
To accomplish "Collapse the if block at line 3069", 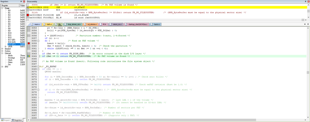I will [38, 69].
